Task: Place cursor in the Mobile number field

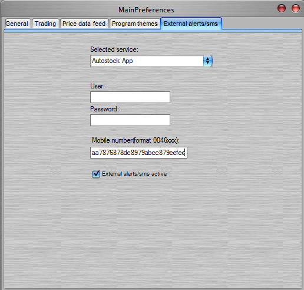Action: (x=138, y=153)
